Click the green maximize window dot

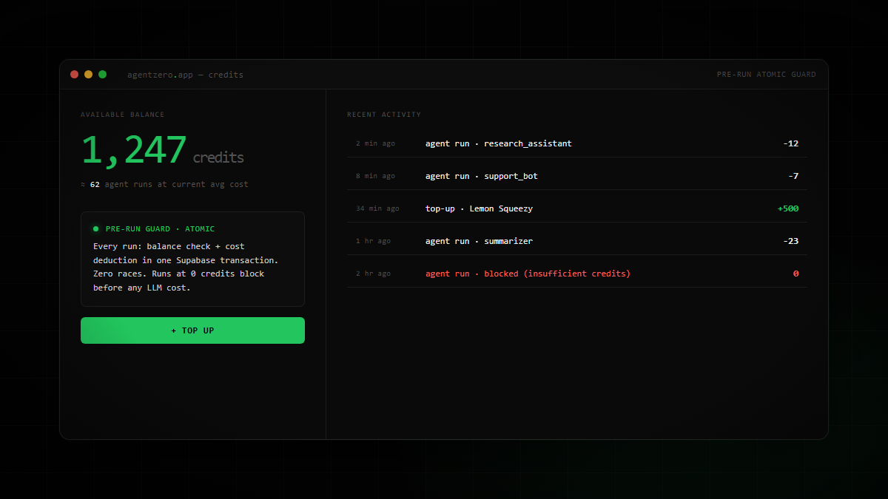coord(102,74)
